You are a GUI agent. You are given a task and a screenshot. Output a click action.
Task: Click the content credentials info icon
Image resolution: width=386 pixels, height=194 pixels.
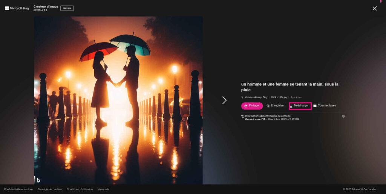pyautogui.click(x=243, y=116)
